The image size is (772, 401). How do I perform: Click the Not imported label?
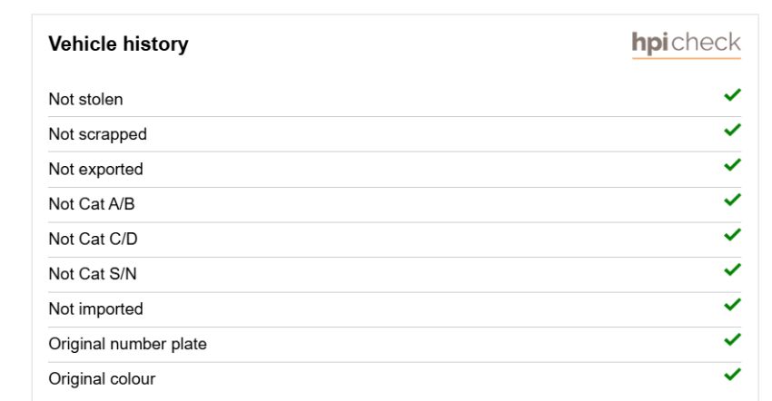click(96, 309)
